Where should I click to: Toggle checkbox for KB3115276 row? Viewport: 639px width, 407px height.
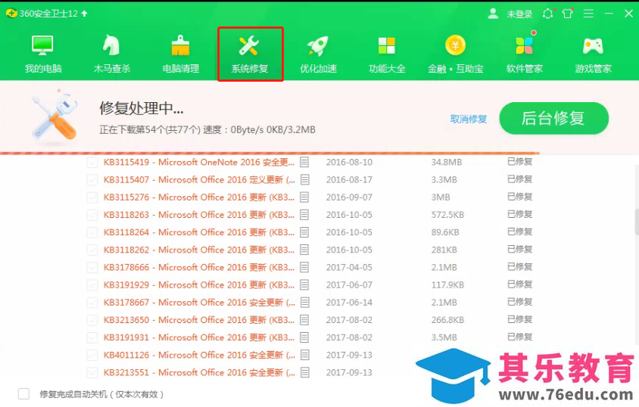click(92, 197)
